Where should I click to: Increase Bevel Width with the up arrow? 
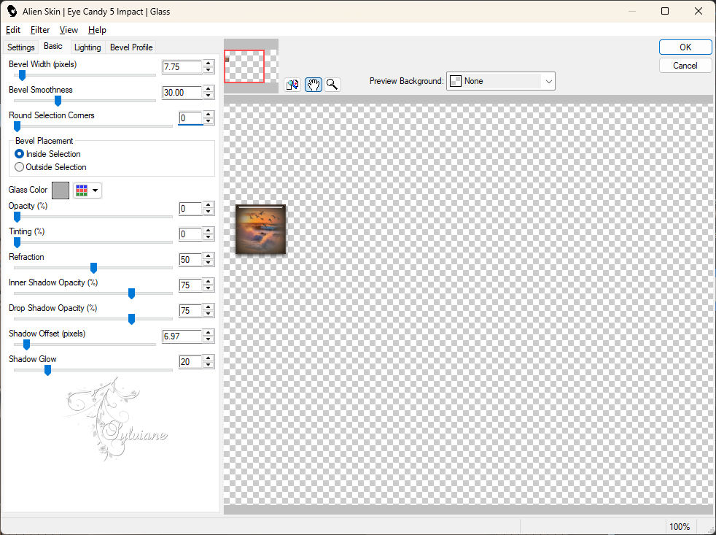[209, 63]
